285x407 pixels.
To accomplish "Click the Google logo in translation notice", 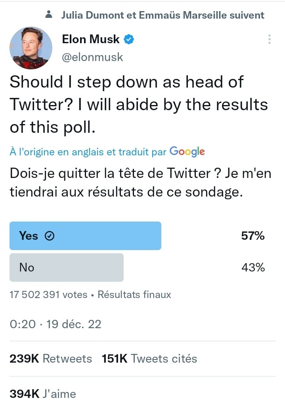I will (x=187, y=152).
